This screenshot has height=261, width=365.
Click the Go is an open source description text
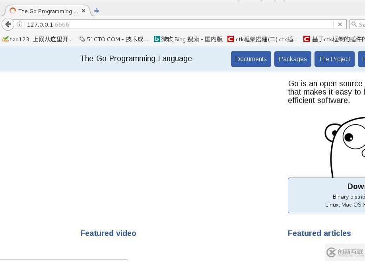tap(326, 92)
